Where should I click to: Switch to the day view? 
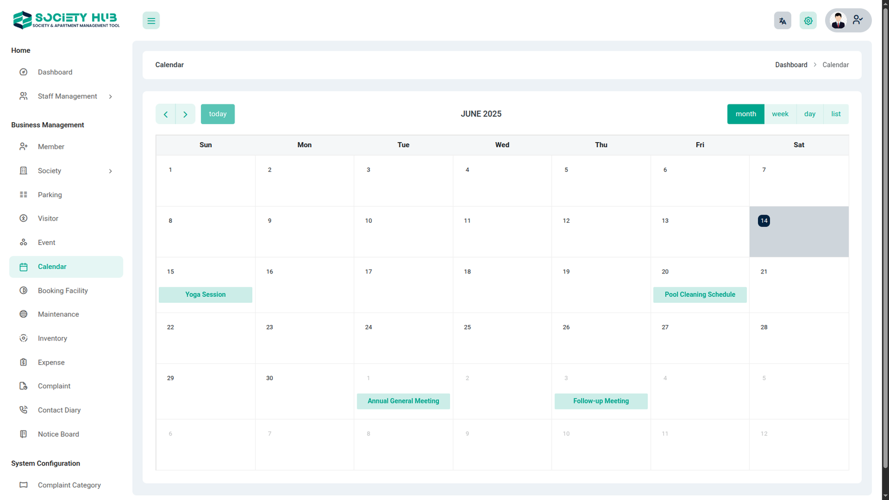(810, 114)
